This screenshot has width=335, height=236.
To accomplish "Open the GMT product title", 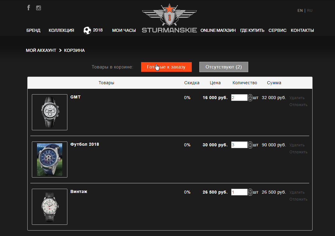I will (x=76, y=97).
